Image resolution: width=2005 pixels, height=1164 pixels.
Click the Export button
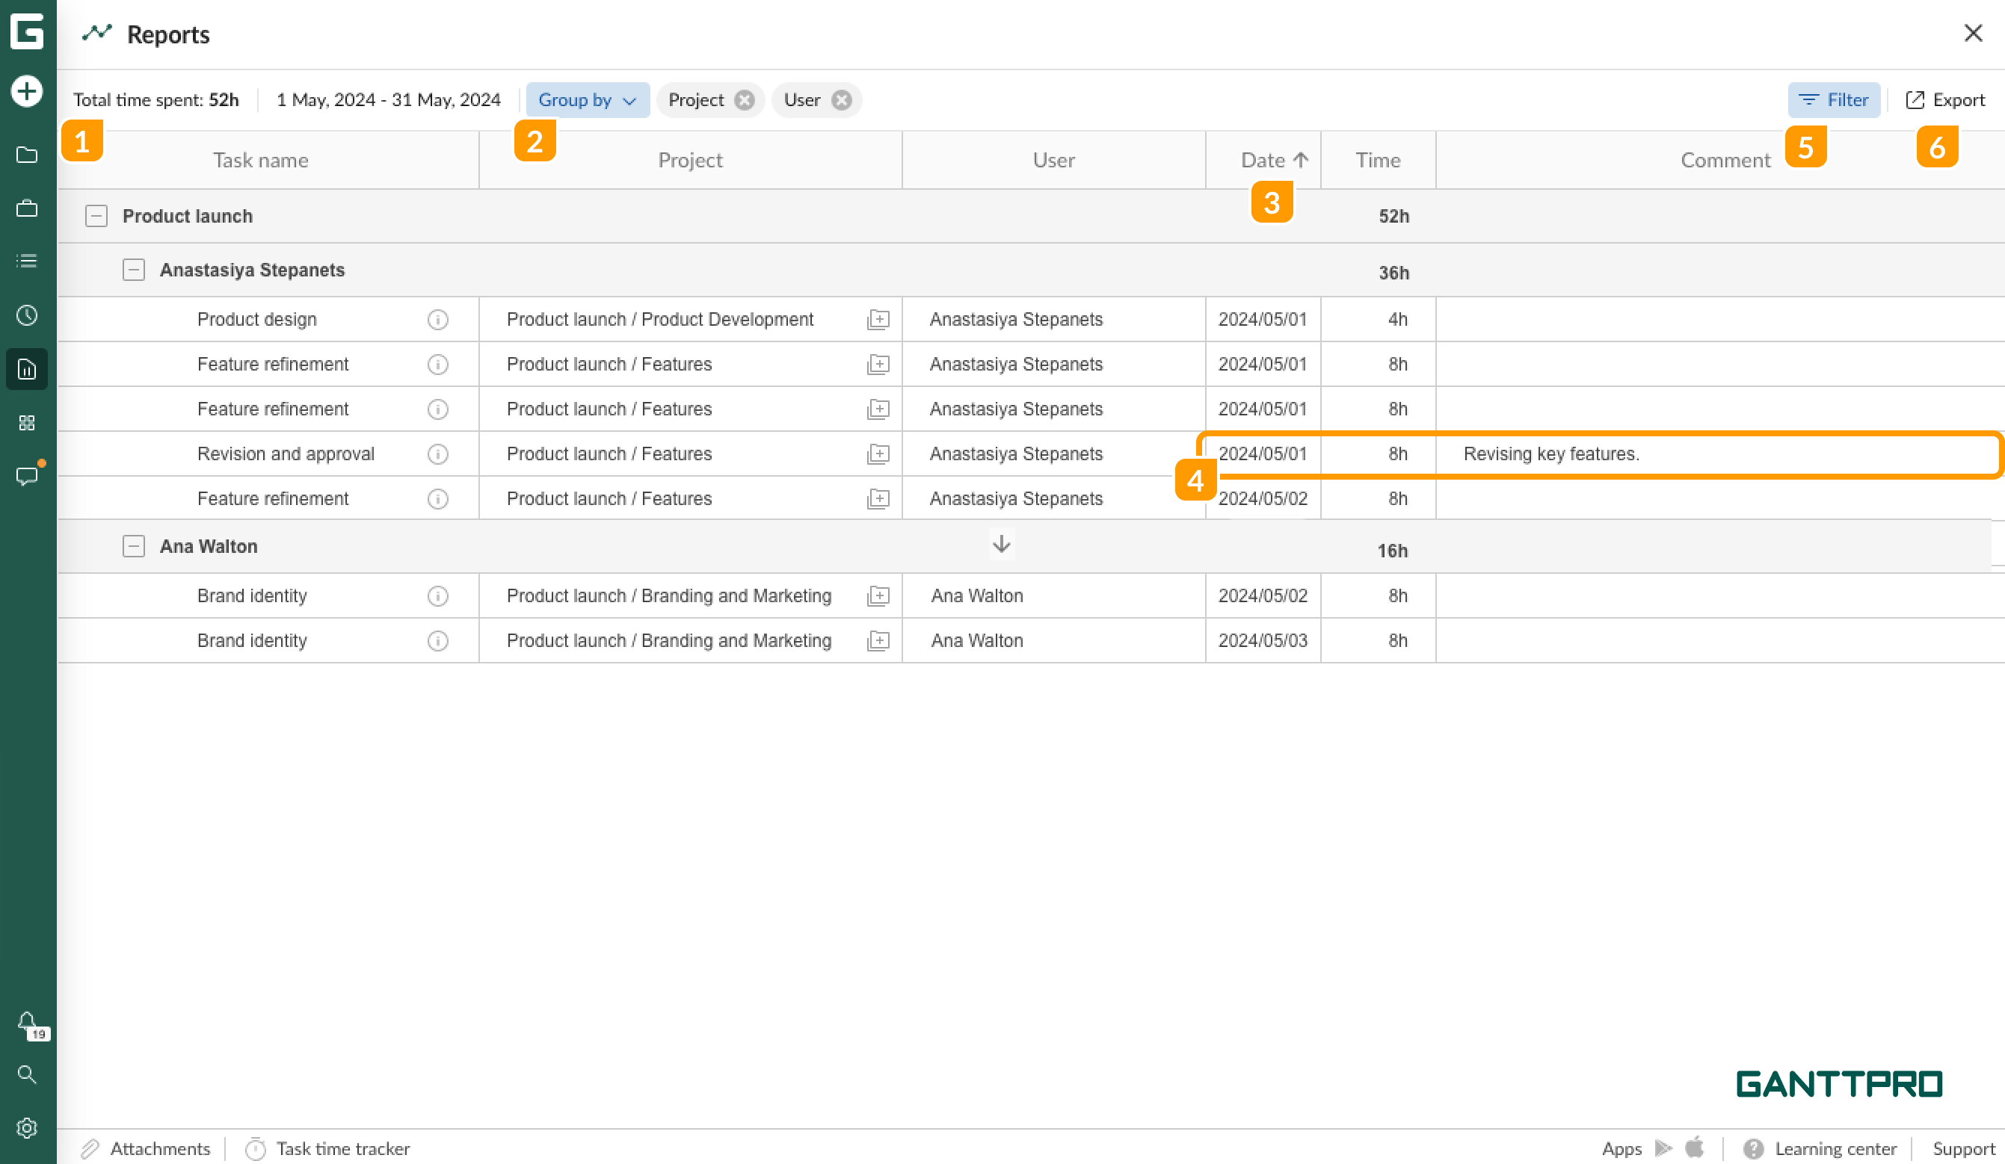tap(1945, 100)
